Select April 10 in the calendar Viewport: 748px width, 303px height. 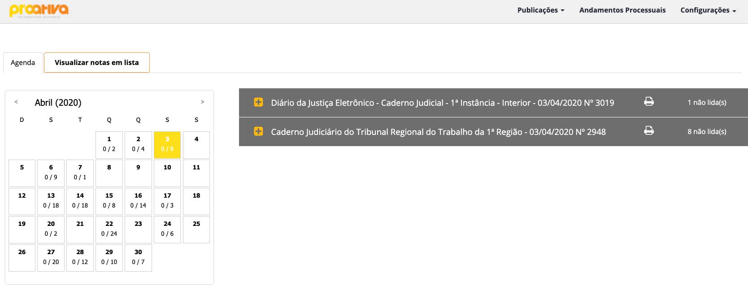pos(167,173)
